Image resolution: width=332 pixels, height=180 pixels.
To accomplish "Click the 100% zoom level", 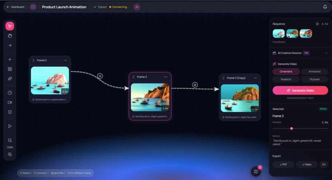I will (10, 148).
